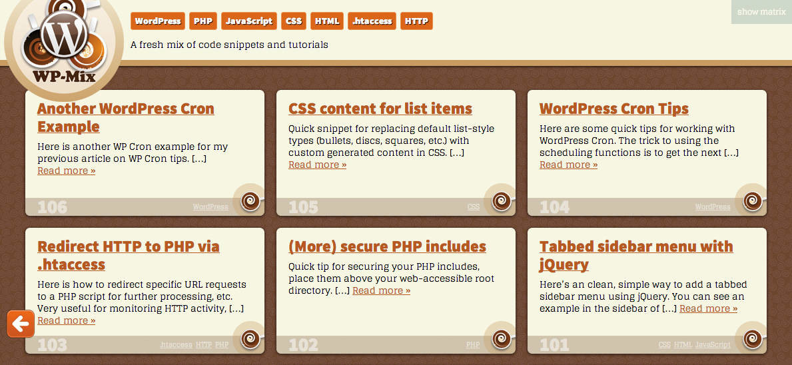Viewport: 792px width, 365px height.
Task: Click the swirl icon on post 106
Action: [x=250, y=201]
